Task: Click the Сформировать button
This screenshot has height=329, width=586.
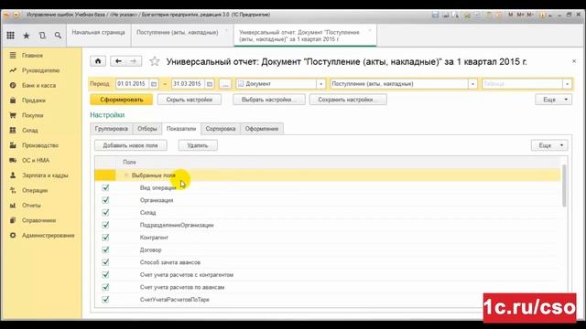Action: point(122,100)
